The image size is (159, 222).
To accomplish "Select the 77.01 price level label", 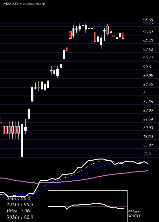I will tap(148, 145).
